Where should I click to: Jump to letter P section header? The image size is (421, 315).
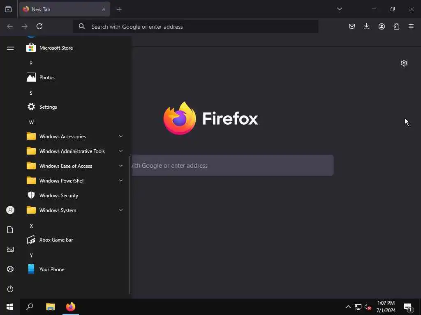[31, 63]
